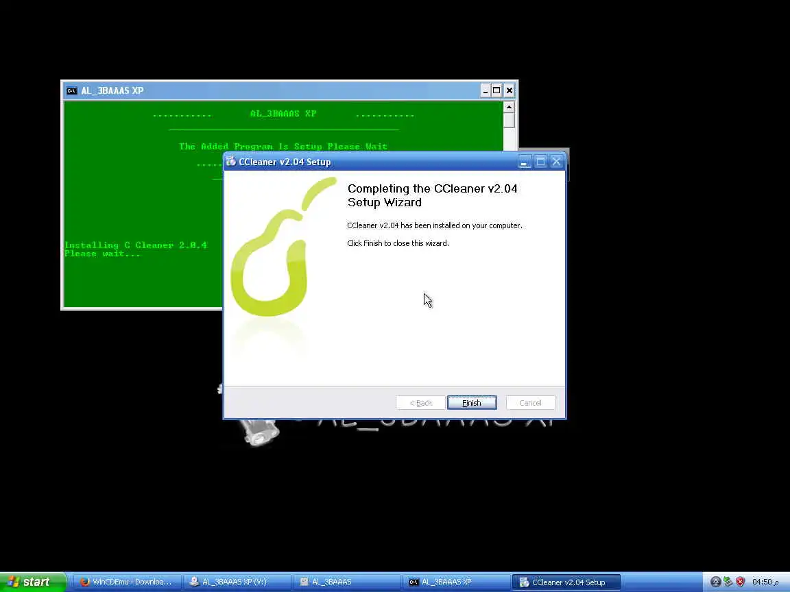Click 'Click Finish to close this wizard' text
790x592 pixels.
pos(398,243)
